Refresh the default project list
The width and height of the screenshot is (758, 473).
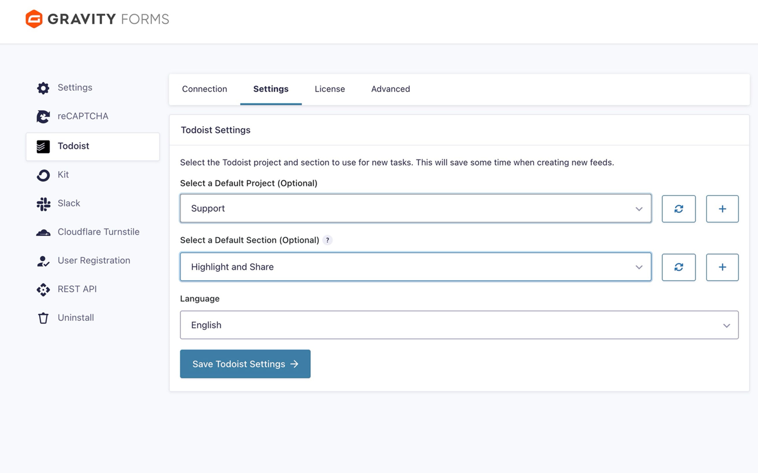tap(679, 209)
